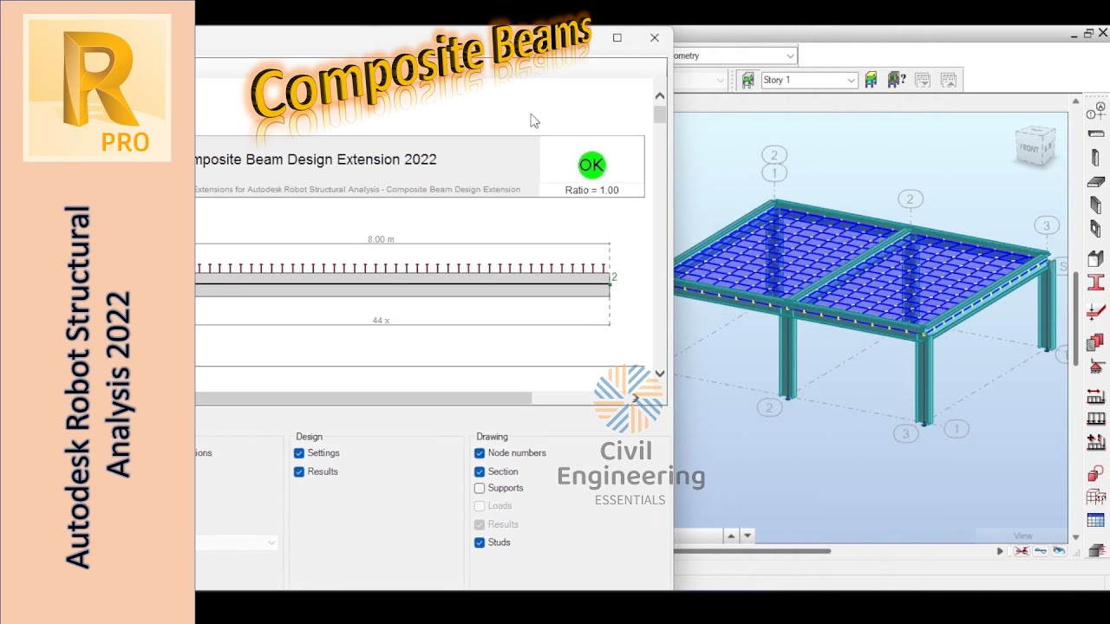Click the blue section shape icon in view bar
The height and width of the screenshot is (624, 1110).
coord(1041,551)
